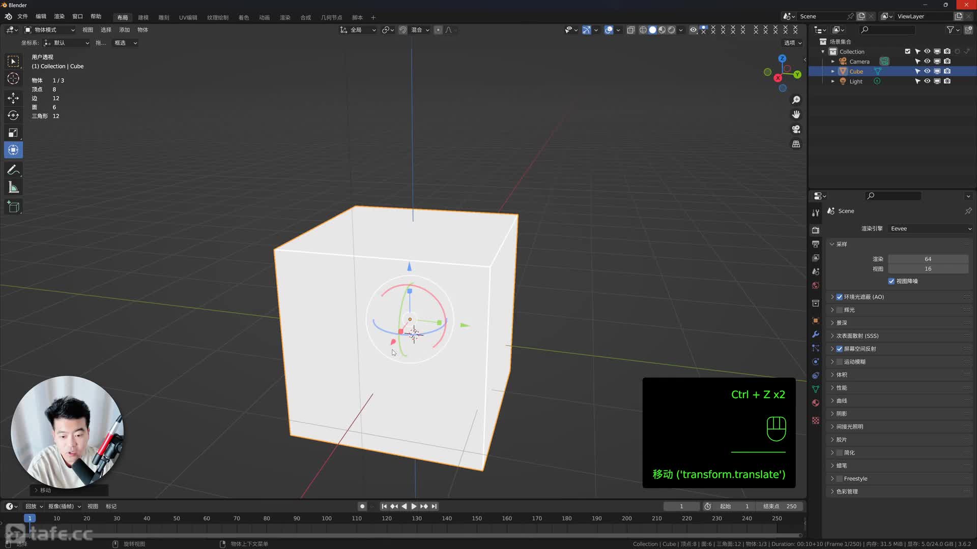Enable the 运动模糊 checkbox
Screen dimensions: 977x549
pyautogui.click(x=838, y=361)
